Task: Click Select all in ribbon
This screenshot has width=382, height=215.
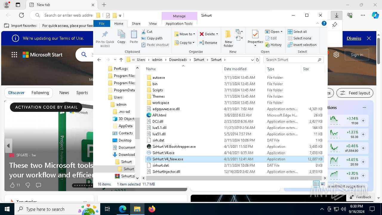Action: tap(297, 32)
